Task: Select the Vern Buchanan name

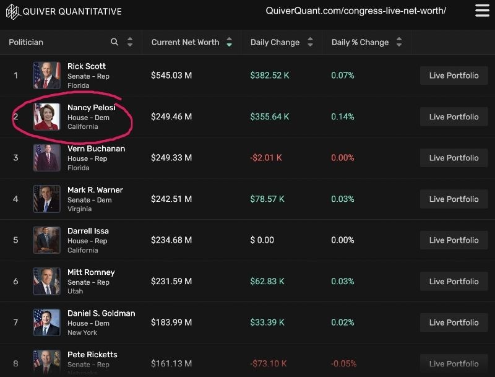Action: pyautogui.click(x=97, y=149)
